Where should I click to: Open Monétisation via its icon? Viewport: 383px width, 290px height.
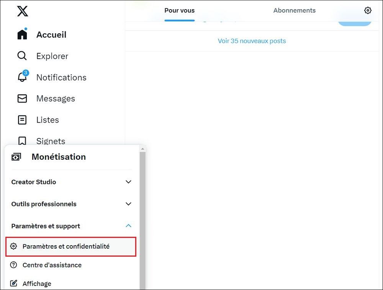click(16, 156)
